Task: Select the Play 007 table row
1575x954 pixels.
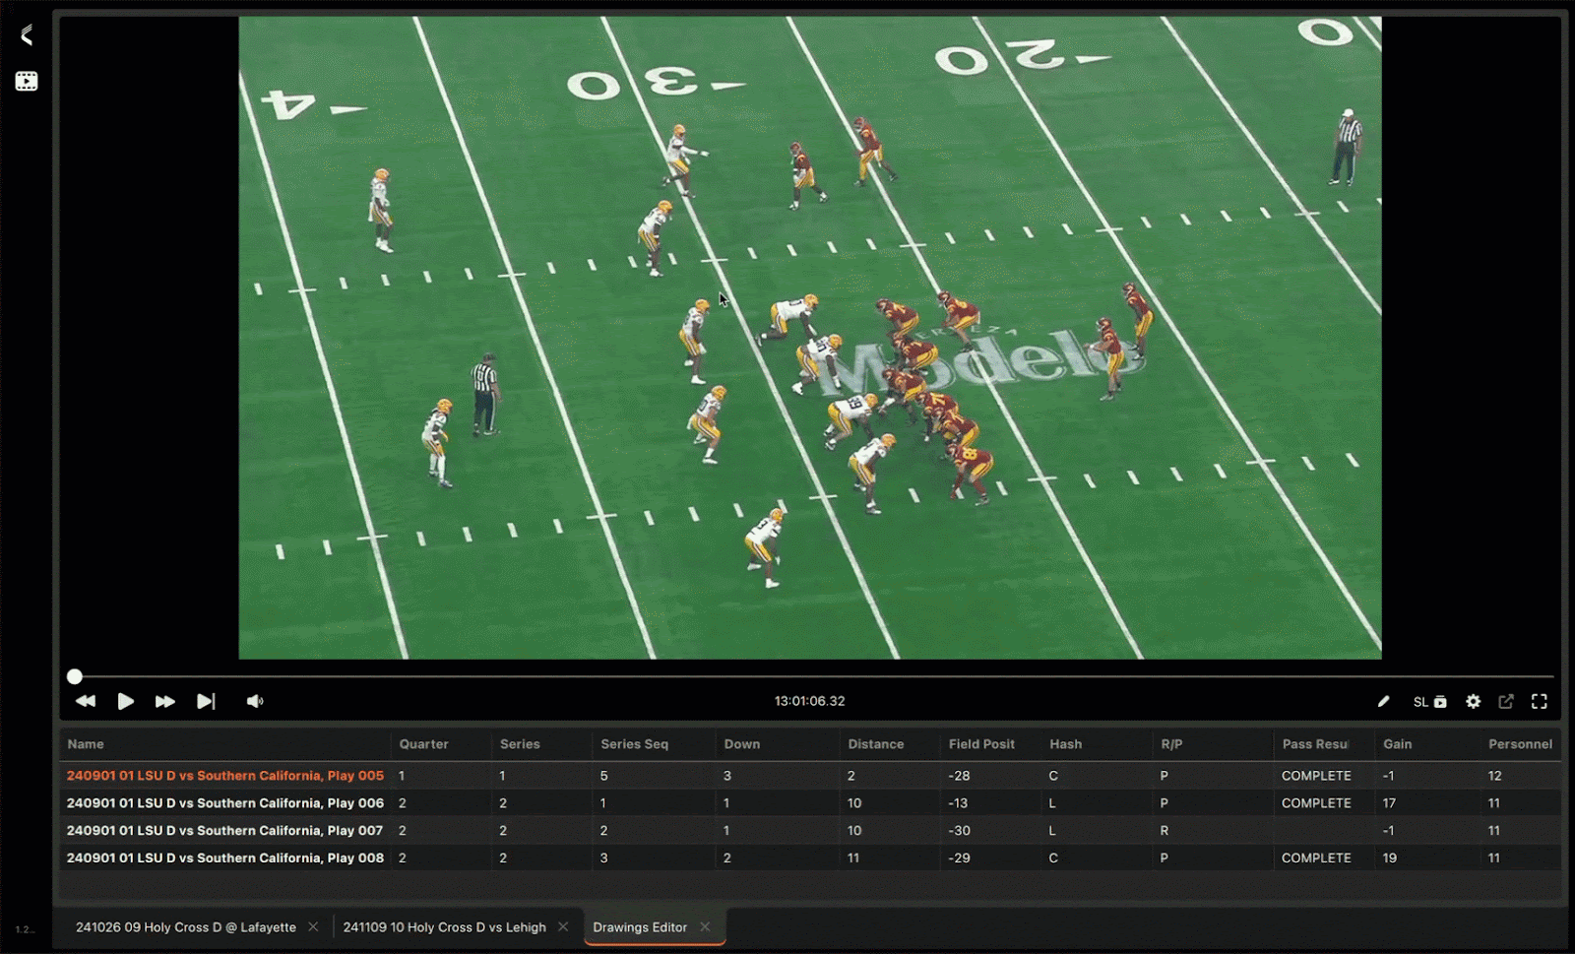Action: (223, 830)
